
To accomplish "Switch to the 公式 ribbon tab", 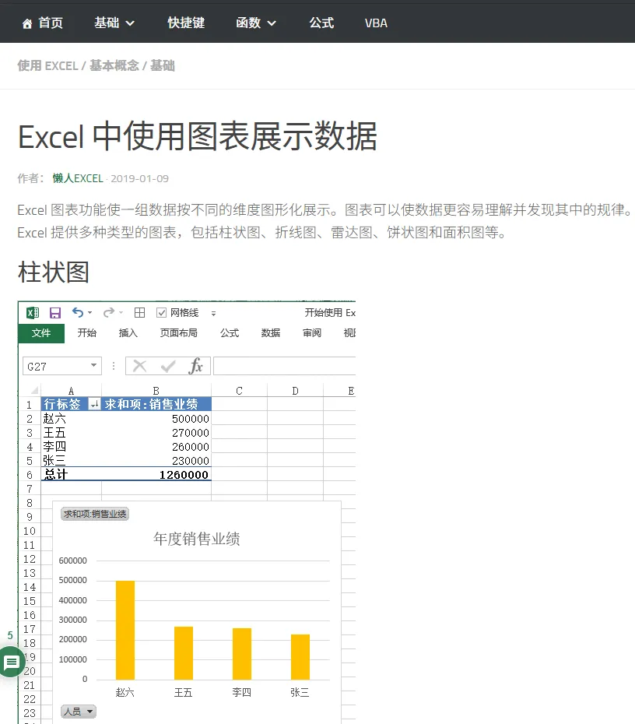I will [x=230, y=333].
